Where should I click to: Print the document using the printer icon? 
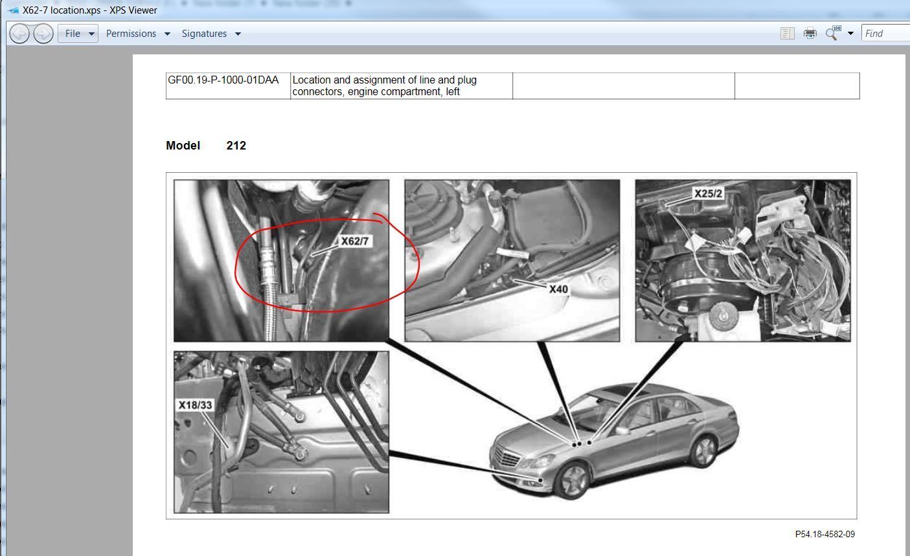[810, 34]
